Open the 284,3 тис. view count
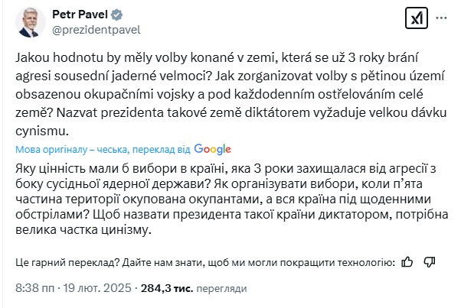The width and height of the screenshot is (461, 308). [168, 289]
